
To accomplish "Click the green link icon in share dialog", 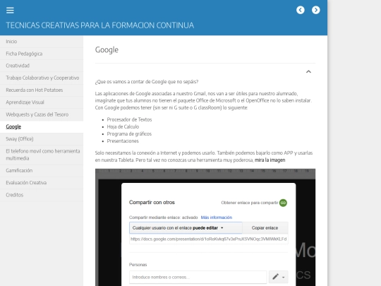I will point(283,203).
